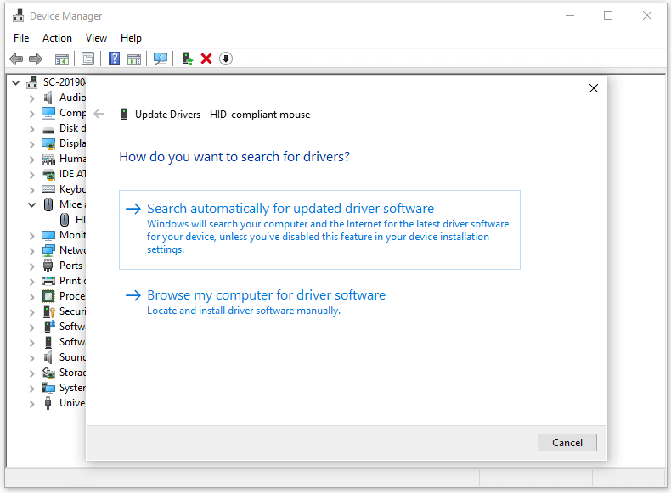
Task: Click the Back arrow toolbar icon
Action: pos(16,59)
